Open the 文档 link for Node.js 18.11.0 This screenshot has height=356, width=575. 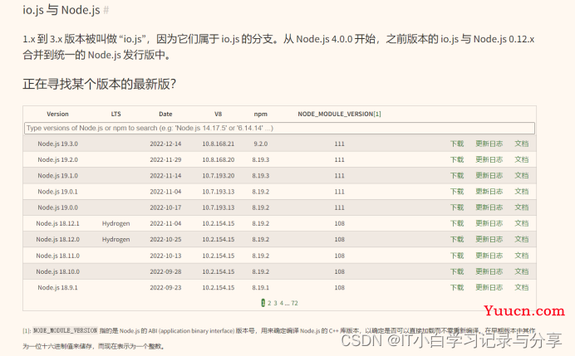coord(522,256)
